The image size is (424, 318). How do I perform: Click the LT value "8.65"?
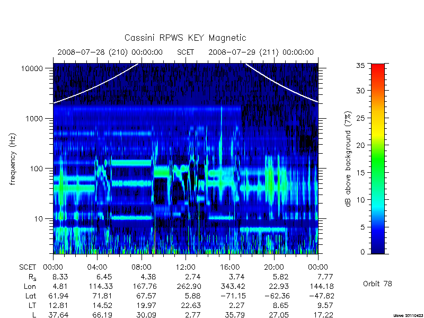[x=280, y=306]
